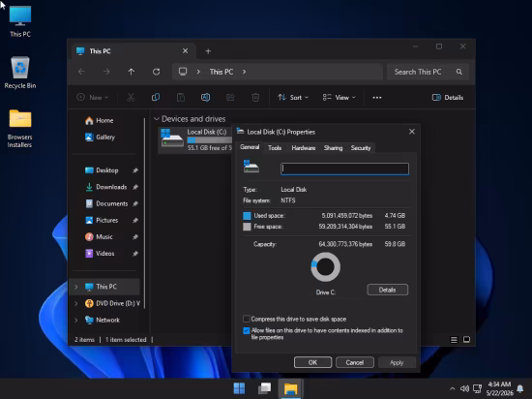Select the Browsers Installers desktop folder
This screenshot has height=399, width=532.
click(x=20, y=129)
